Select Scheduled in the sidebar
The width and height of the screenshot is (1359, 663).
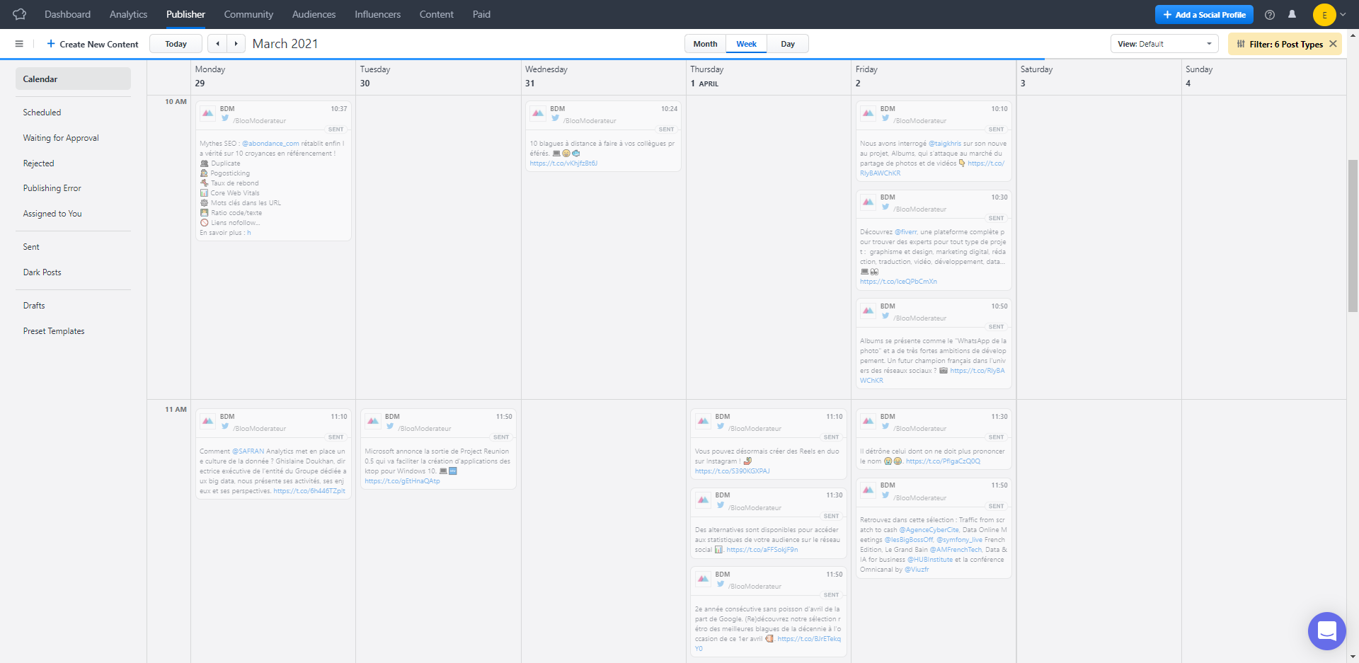pos(42,113)
